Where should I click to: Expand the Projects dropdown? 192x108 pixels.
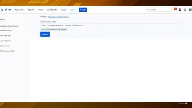tap(31, 10)
